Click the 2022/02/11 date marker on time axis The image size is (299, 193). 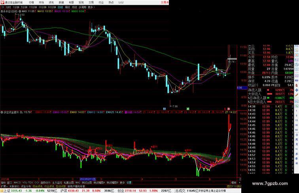click(x=88, y=179)
